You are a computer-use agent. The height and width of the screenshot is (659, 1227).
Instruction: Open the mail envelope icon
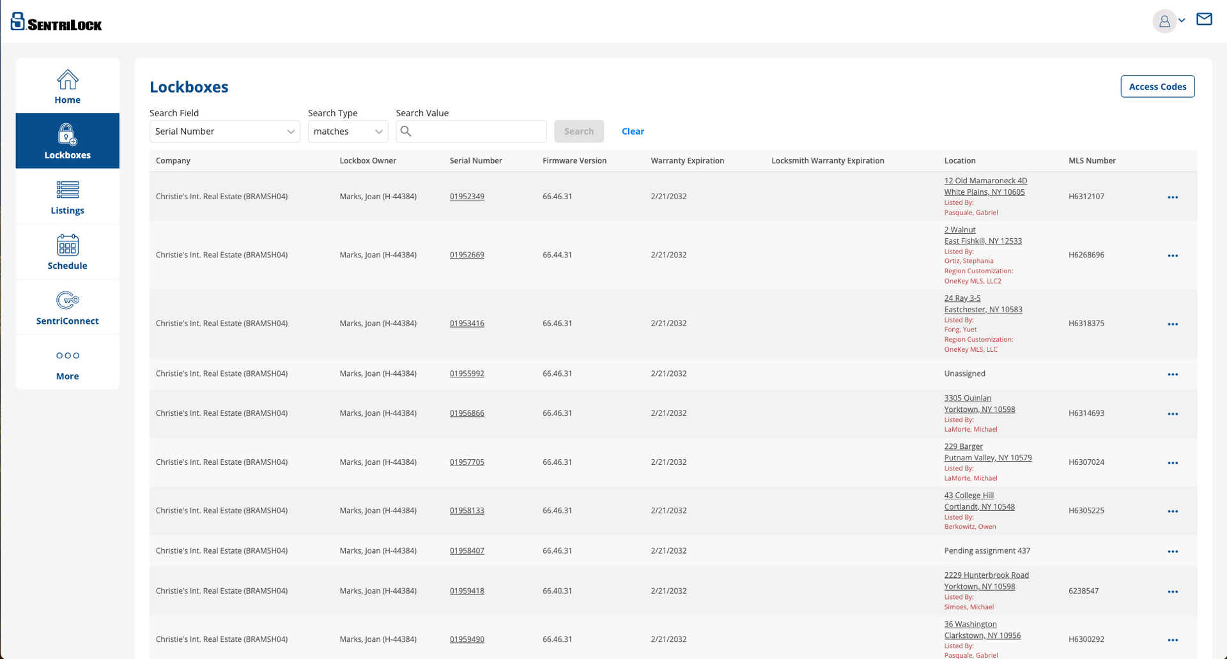click(x=1204, y=19)
